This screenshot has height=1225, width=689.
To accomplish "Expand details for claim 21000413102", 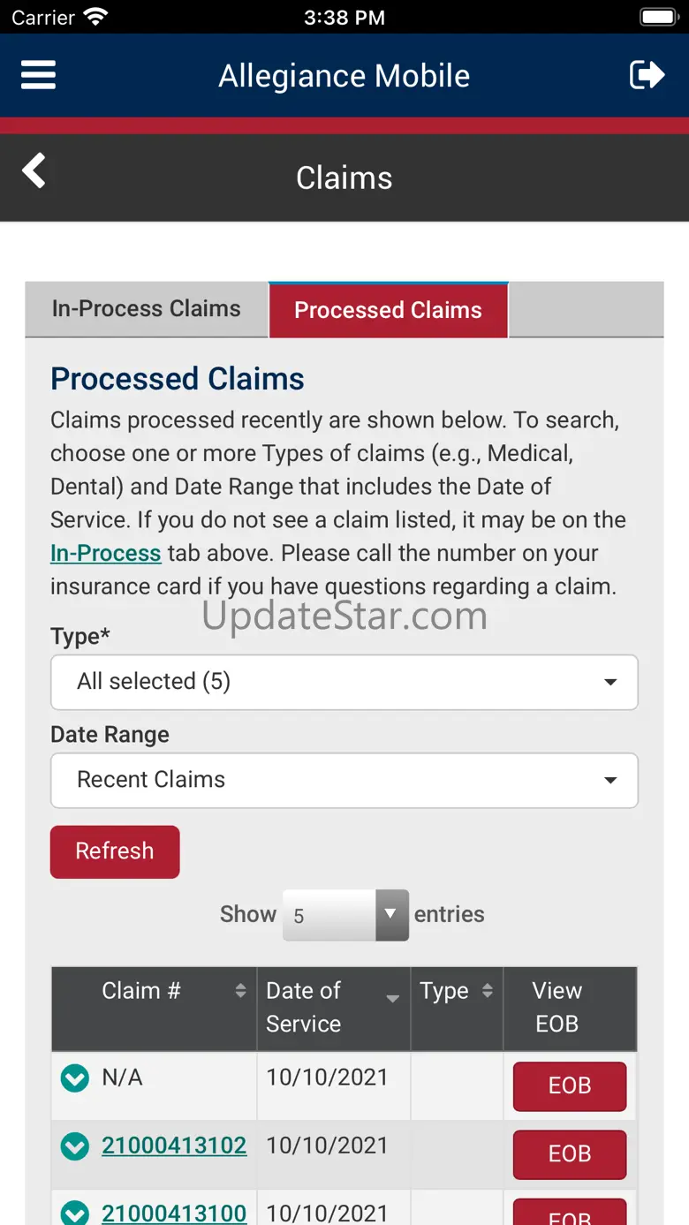I will pyautogui.click(x=75, y=1146).
